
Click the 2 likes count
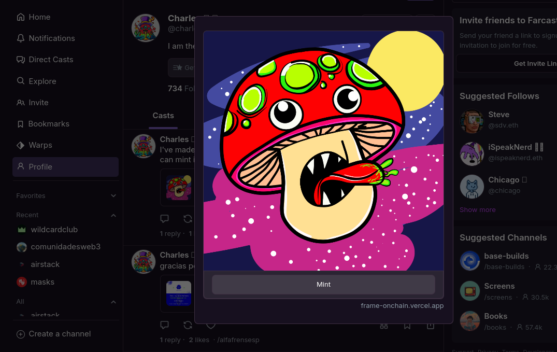(199, 340)
